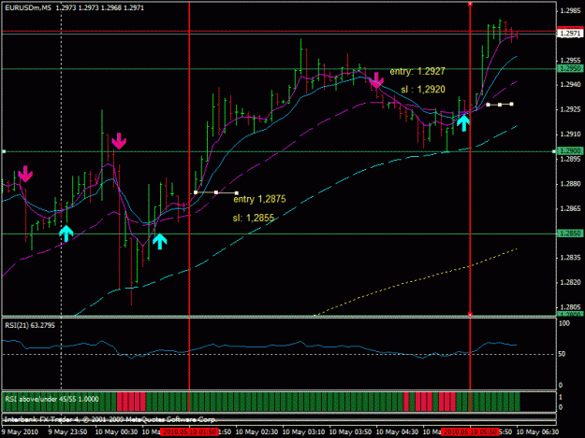Click the "sl: 1,2855" chart label
Screen dimensions: 585x438
coord(254,218)
